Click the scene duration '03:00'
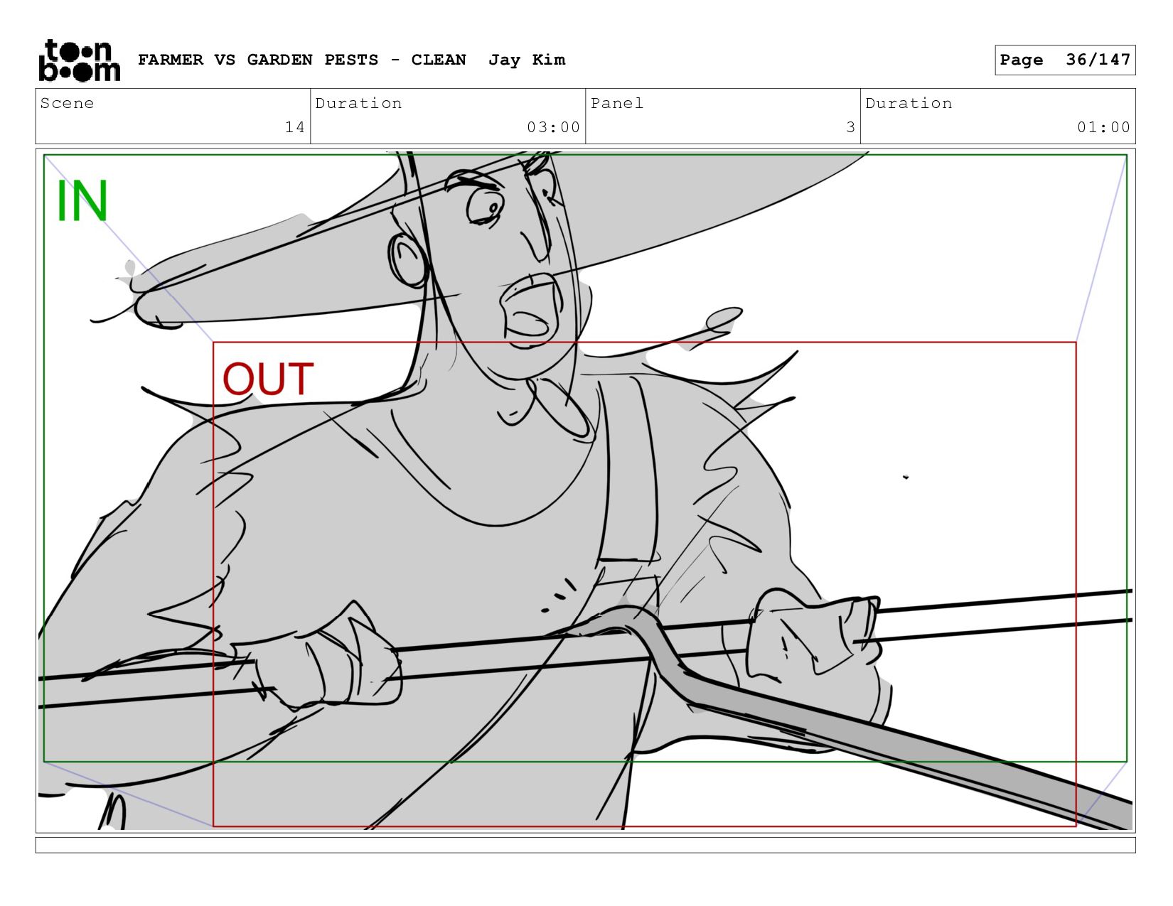Image resolution: width=1173 pixels, height=906 pixels. 553,127
